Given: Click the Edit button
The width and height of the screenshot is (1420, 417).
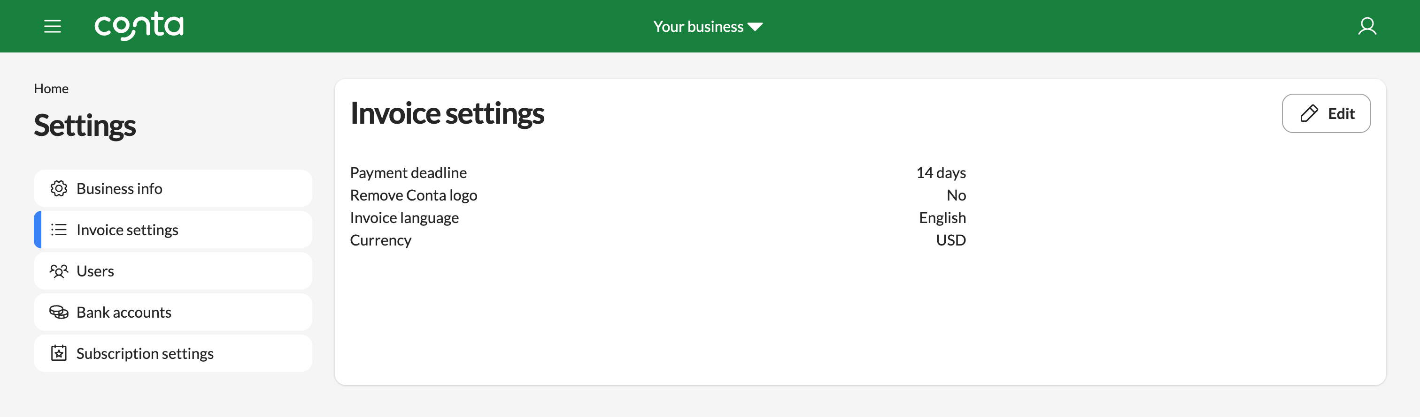Looking at the screenshot, I should (1326, 113).
